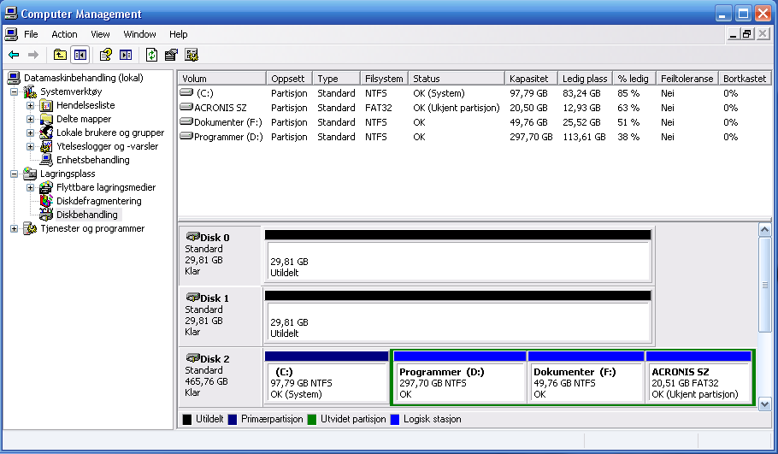Select the ACRONIS SZ volume row
Image resolution: width=778 pixels, height=454 pixels.
(x=474, y=108)
